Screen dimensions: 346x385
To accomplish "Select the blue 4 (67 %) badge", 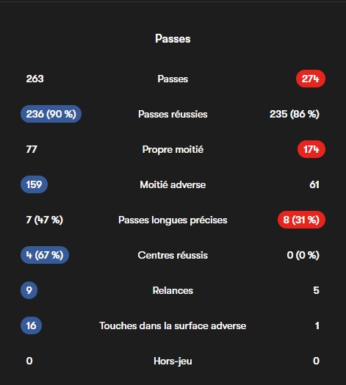I will pos(45,255).
